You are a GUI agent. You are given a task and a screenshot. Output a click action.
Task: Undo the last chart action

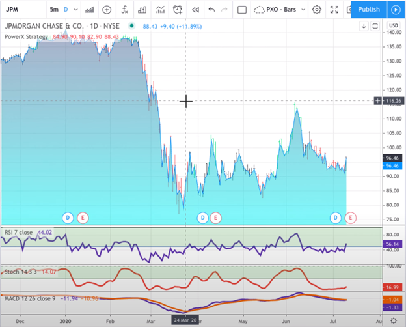211,10
